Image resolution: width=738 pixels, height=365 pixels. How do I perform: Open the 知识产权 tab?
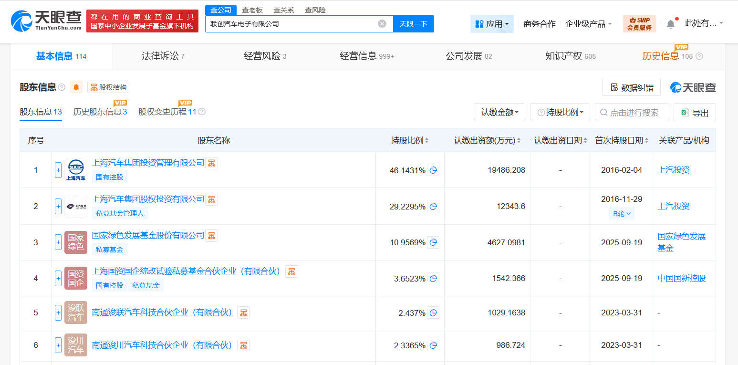(x=570, y=56)
